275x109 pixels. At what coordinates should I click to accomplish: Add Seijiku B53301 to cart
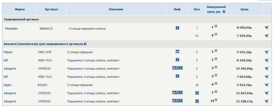click(x=267, y=85)
